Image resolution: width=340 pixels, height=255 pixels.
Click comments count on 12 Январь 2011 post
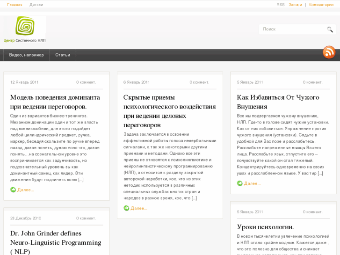point(86,82)
